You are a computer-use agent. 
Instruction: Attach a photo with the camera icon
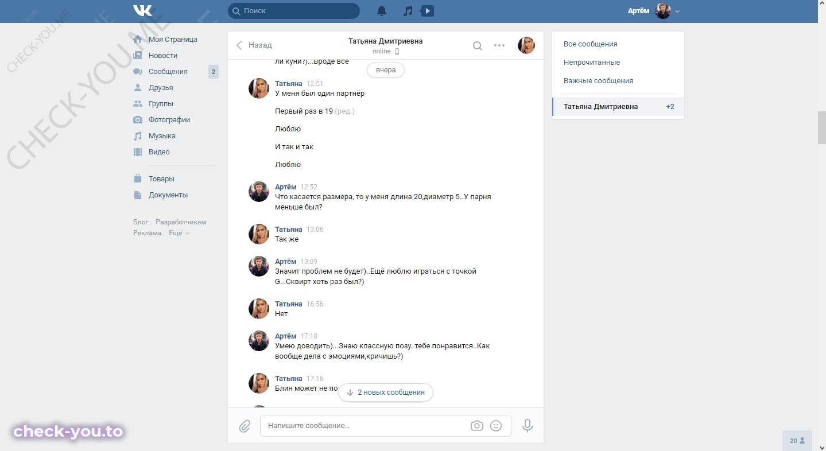click(476, 426)
